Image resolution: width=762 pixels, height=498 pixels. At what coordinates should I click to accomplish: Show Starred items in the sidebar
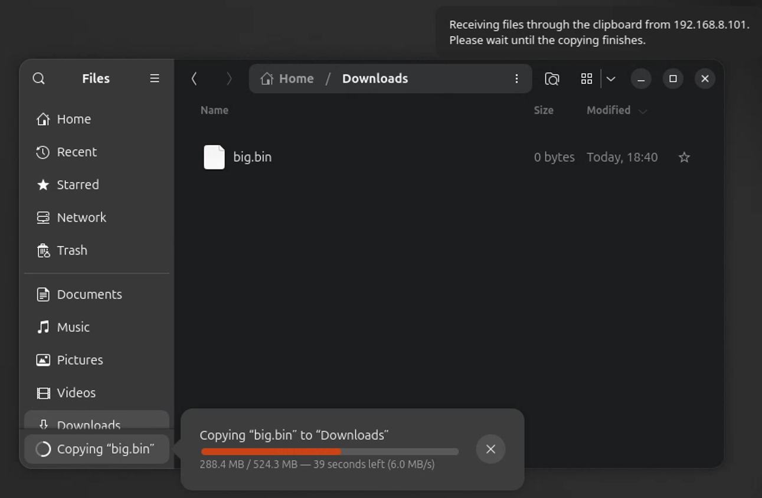[x=97, y=185]
